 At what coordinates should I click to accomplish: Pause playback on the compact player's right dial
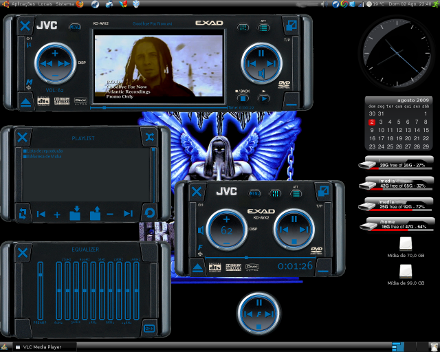point(294,219)
